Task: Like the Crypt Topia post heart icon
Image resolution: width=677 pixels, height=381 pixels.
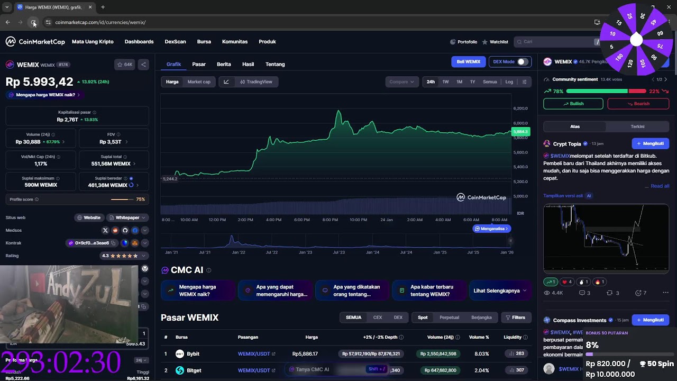Action: point(568,282)
